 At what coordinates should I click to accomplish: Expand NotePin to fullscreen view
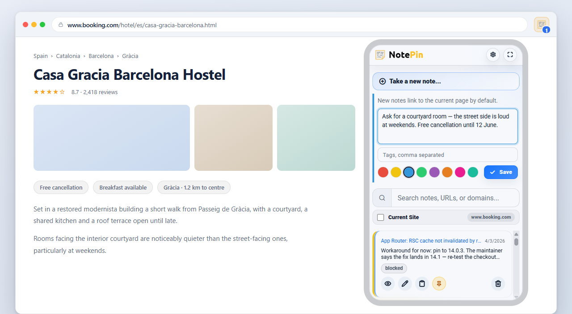(510, 54)
